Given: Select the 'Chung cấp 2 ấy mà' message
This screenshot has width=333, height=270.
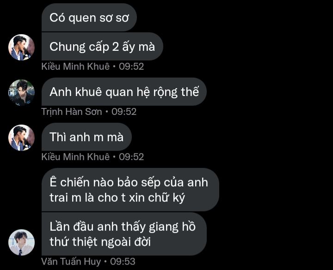Looking at the screenshot, I should point(102,47).
